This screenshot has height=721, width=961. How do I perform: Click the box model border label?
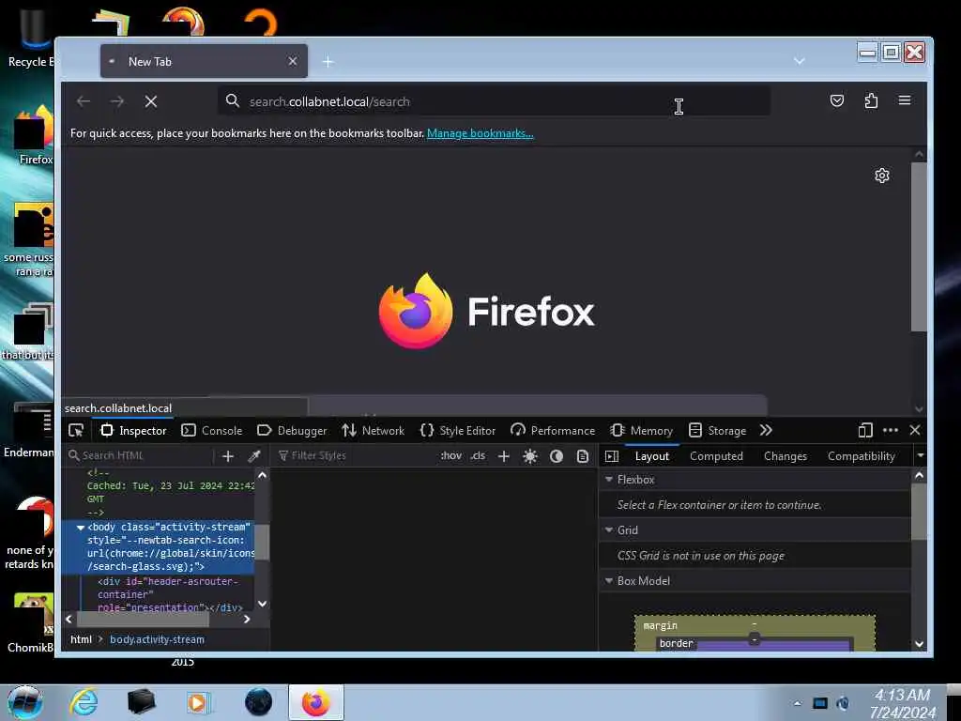pos(676,643)
